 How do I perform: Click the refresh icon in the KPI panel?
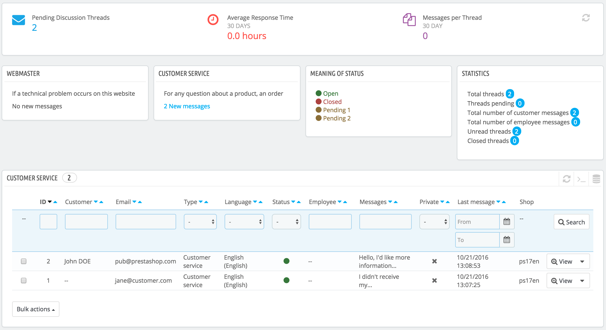(586, 18)
